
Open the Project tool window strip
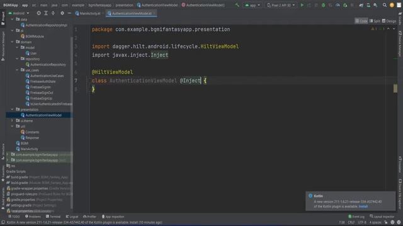click(x=3, y=18)
